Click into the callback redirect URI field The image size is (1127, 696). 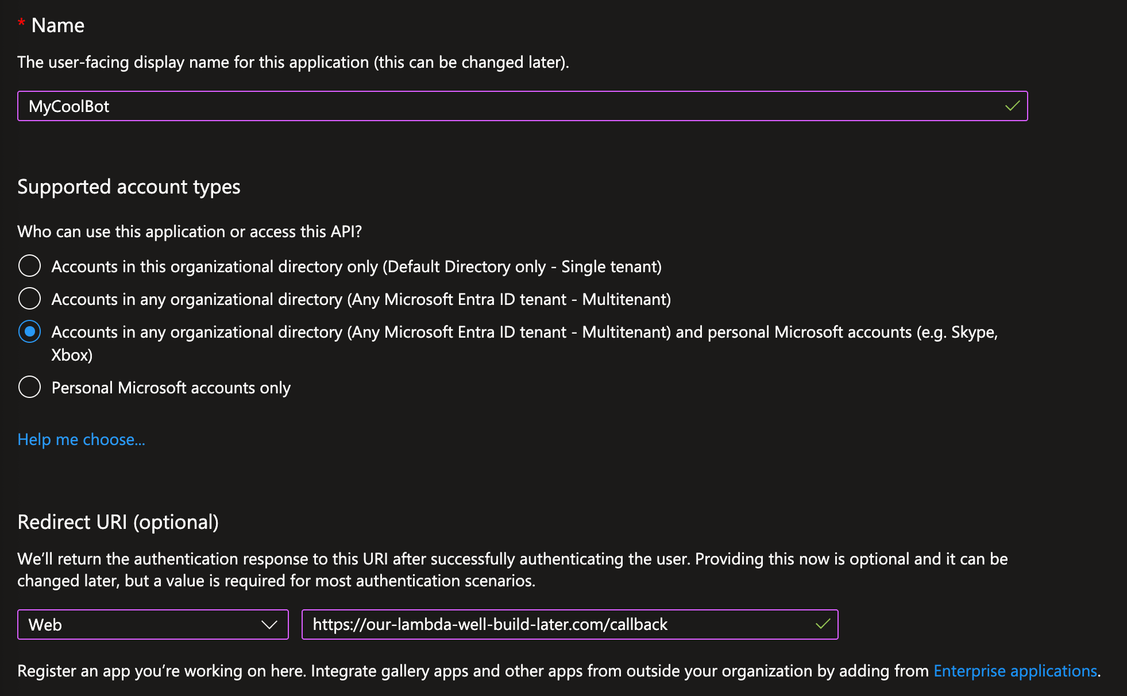pos(570,625)
